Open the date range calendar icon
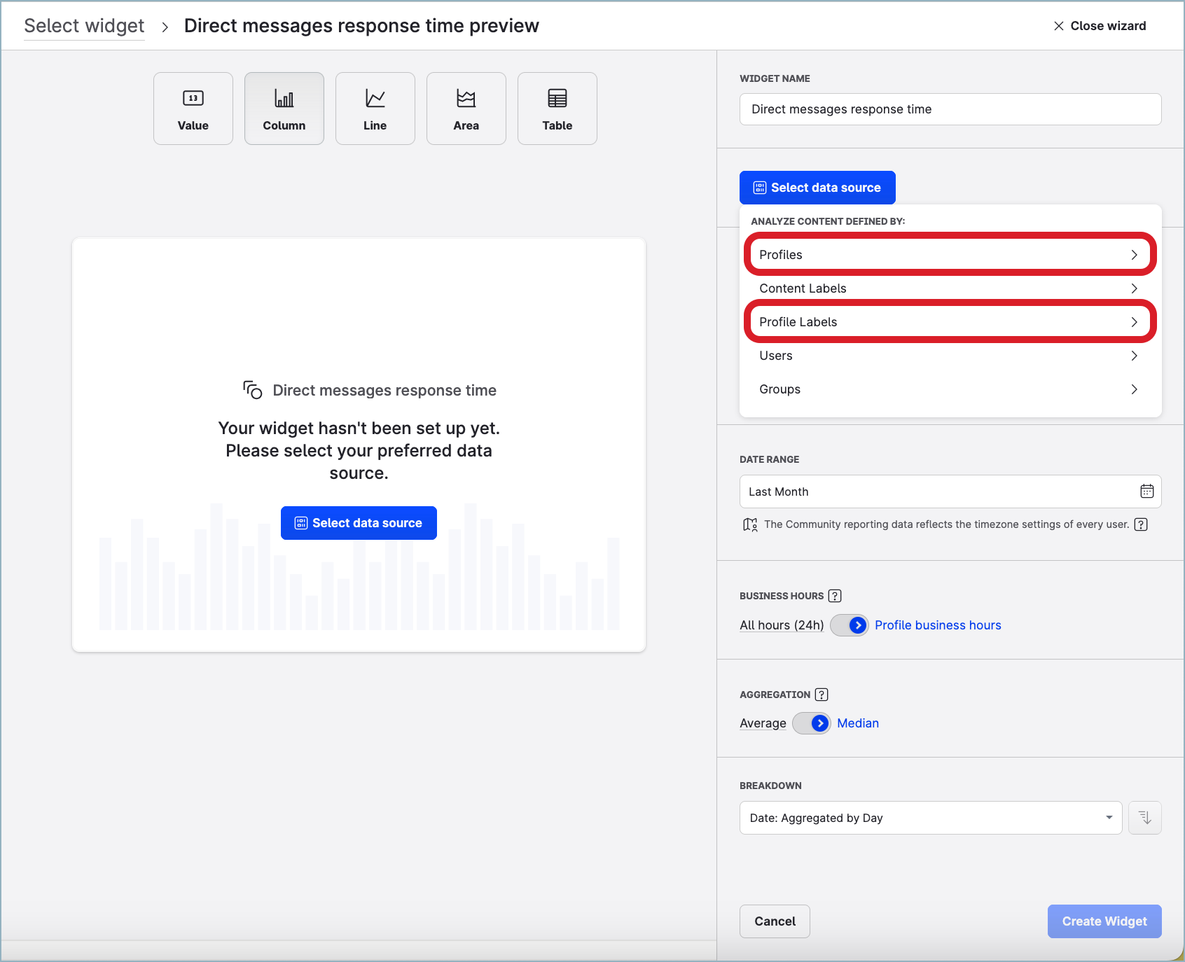This screenshot has height=962, width=1185. [1146, 492]
